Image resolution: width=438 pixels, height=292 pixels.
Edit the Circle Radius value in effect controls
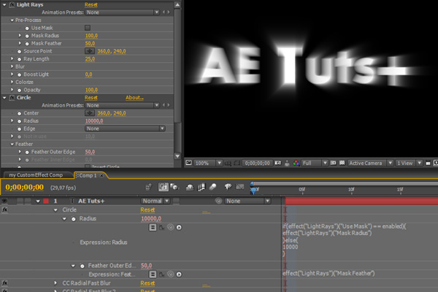click(x=94, y=120)
